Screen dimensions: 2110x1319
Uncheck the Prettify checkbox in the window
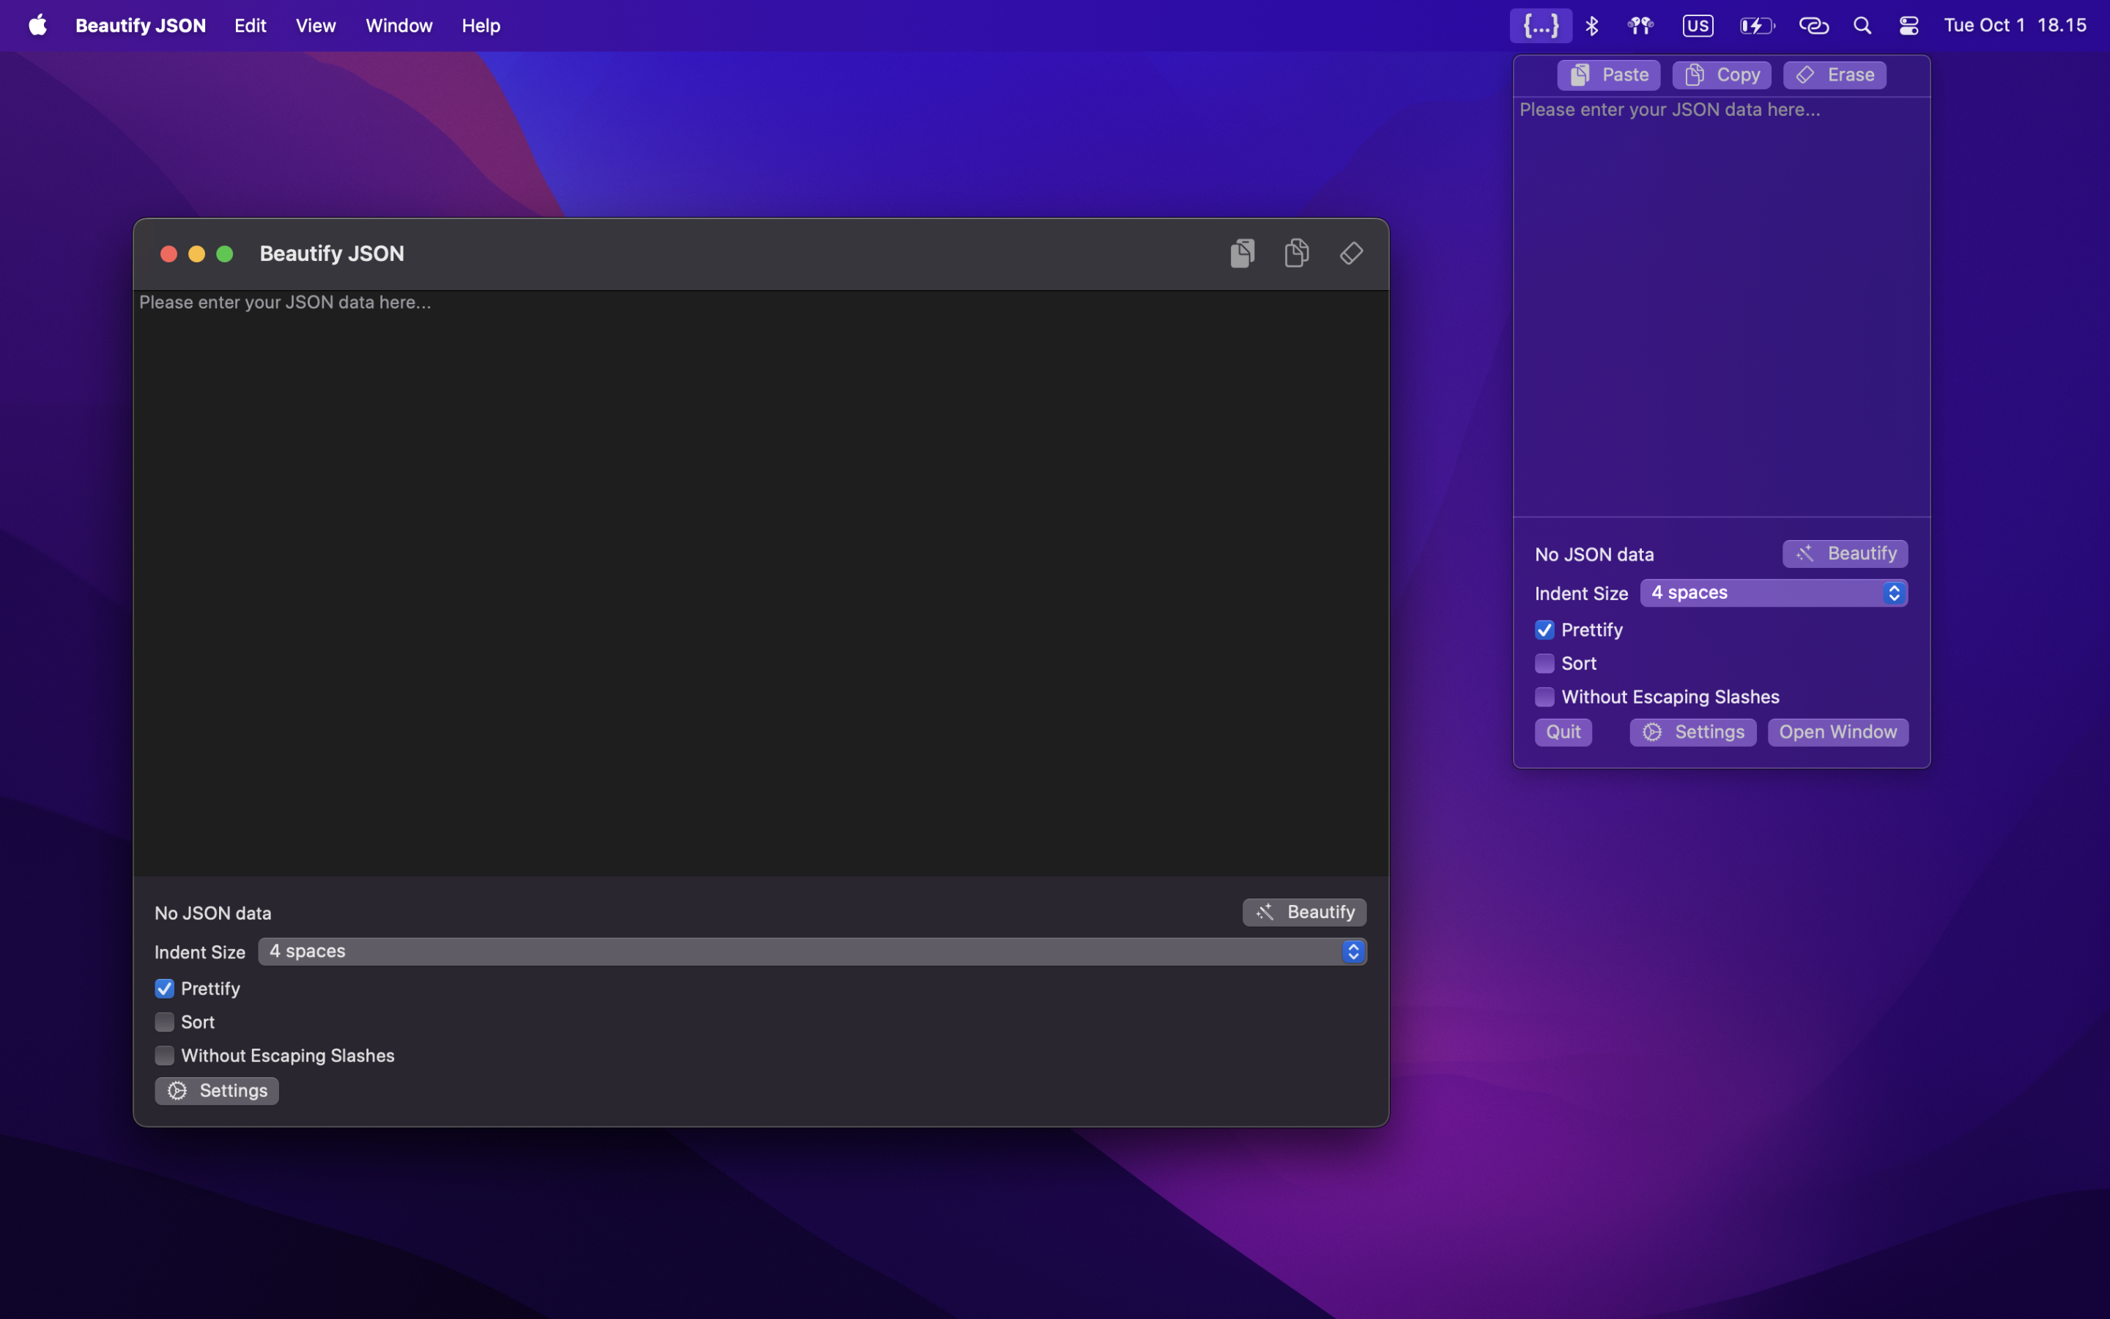pos(164,988)
